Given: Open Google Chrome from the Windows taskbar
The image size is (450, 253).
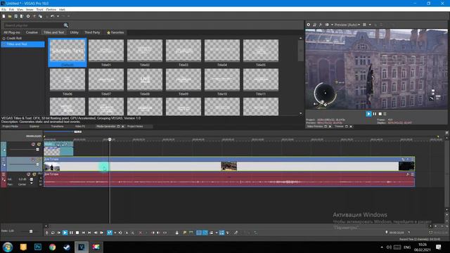Looking at the screenshot, I should [x=52, y=247].
